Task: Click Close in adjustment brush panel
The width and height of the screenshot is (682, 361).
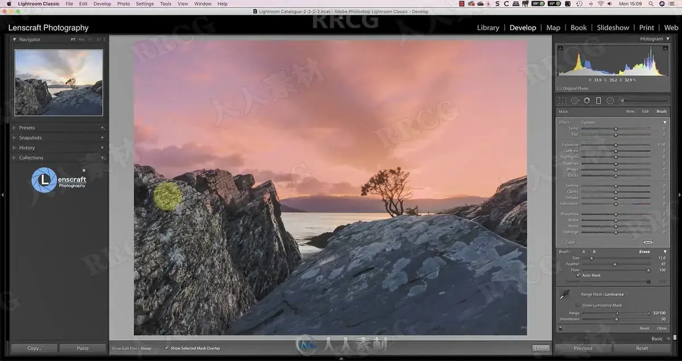Action: [x=662, y=328]
